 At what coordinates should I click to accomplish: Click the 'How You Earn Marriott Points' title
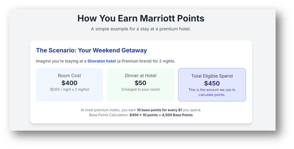[x=141, y=18]
